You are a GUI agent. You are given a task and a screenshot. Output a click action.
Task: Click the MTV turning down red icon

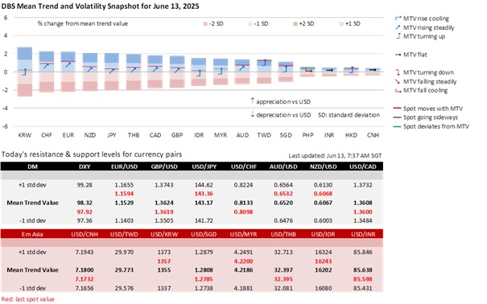pyautogui.click(x=398, y=72)
